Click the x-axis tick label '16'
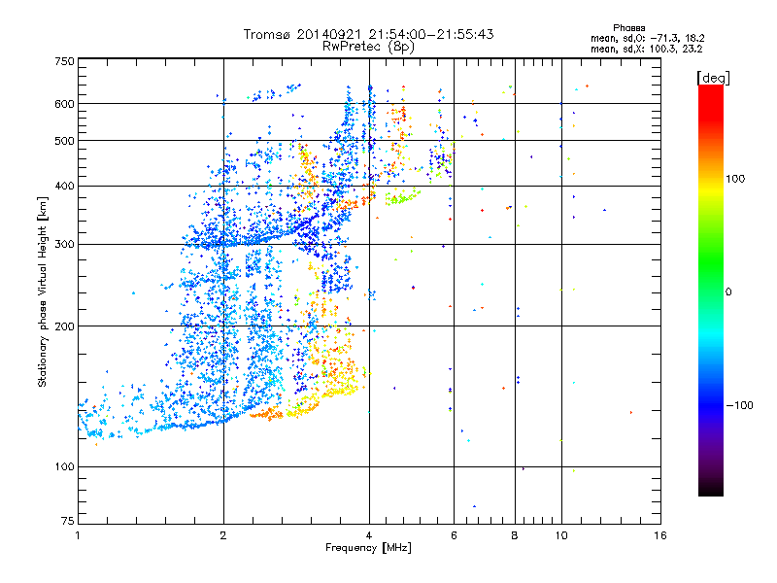The height and width of the screenshot is (583, 777). (660, 535)
